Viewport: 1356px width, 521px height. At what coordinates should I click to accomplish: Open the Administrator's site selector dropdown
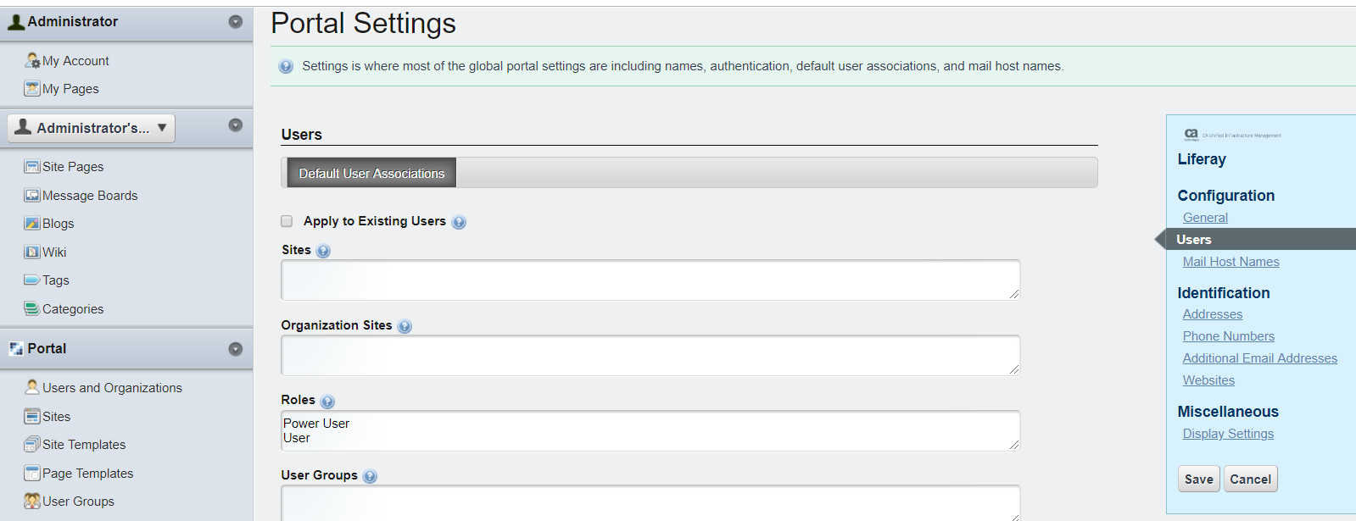click(92, 128)
